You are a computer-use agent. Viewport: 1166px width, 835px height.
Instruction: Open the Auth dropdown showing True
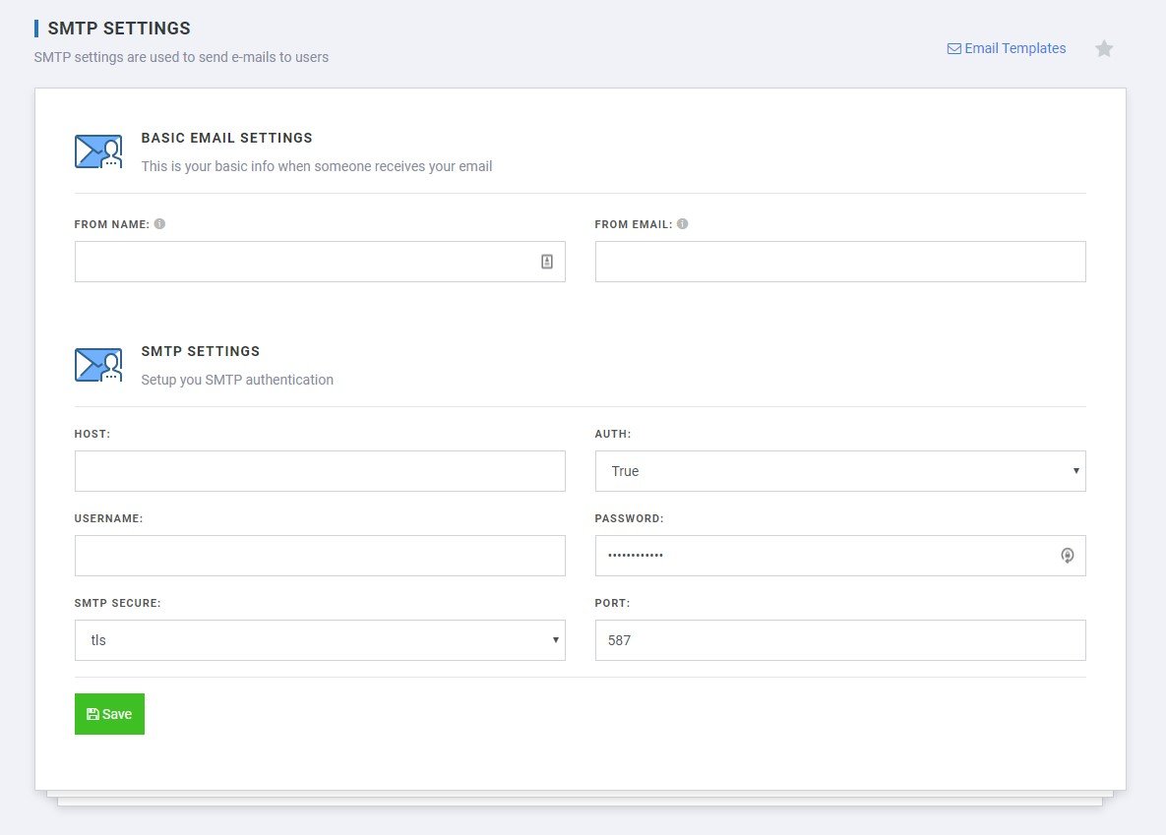point(840,471)
